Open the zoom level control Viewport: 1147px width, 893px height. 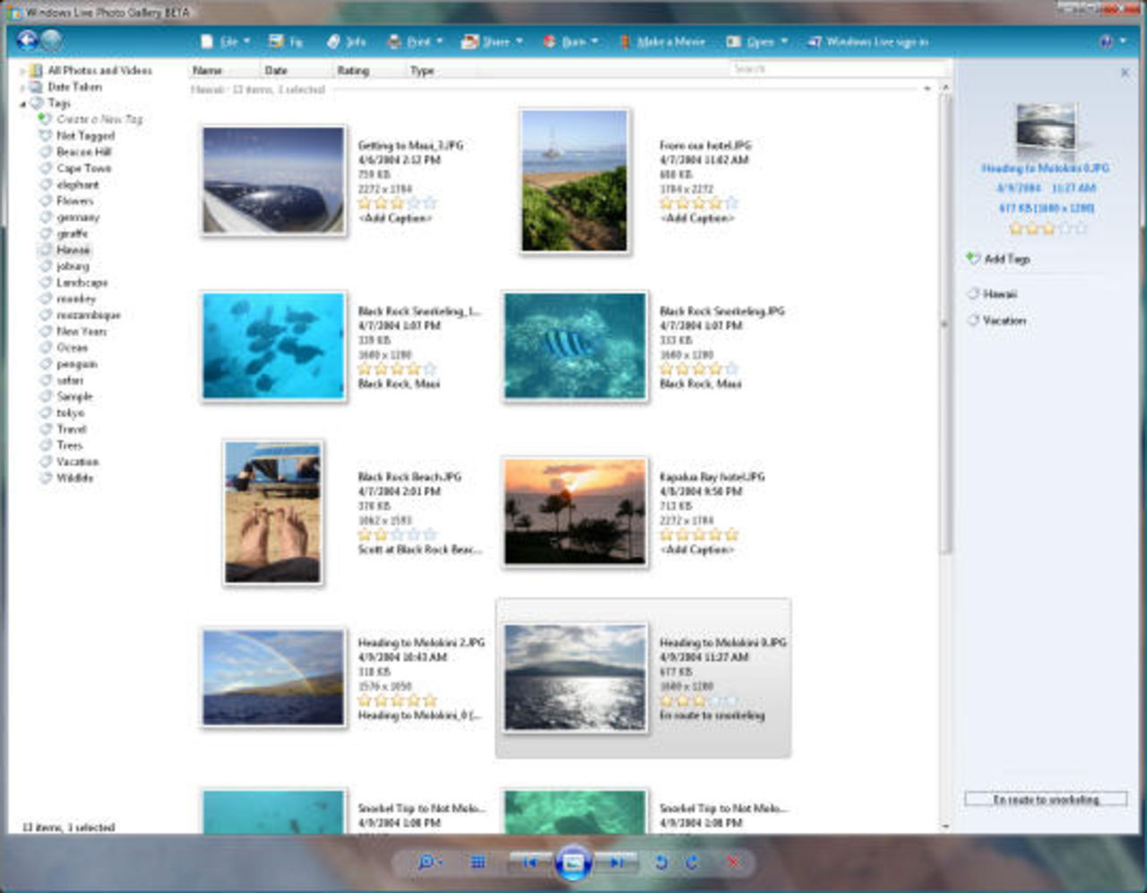point(428,863)
